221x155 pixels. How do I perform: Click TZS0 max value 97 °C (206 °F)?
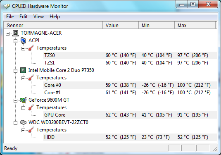[192, 55]
